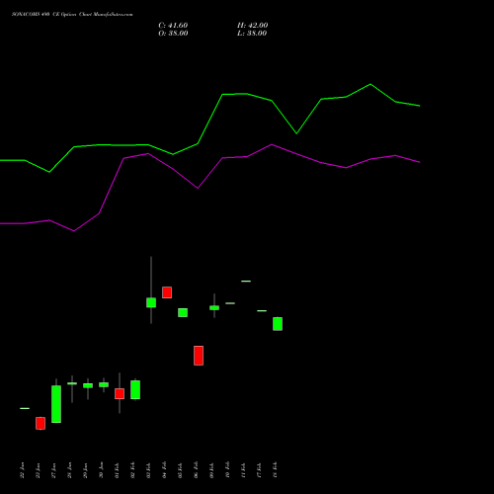Click the 10 Feb date label
The width and height of the screenshot is (494, 494).
(x=227, y=470)
